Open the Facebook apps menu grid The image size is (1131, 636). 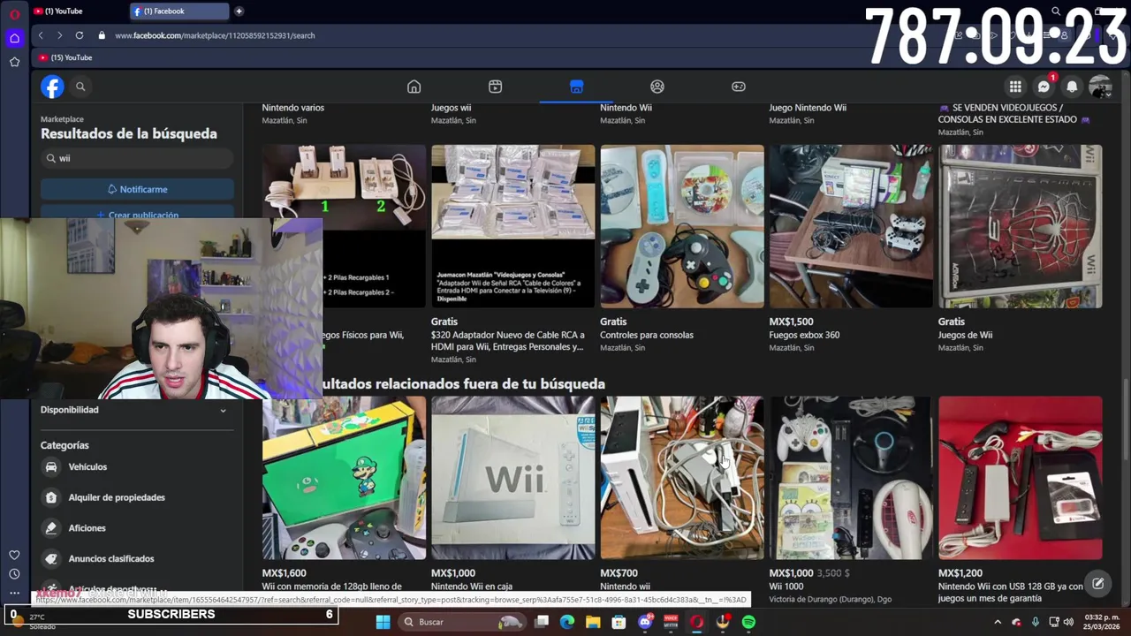pos(1015,87)
